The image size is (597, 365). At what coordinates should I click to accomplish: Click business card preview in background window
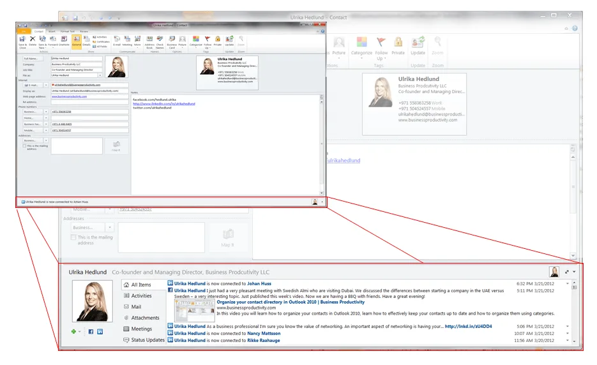click(414, 104)
